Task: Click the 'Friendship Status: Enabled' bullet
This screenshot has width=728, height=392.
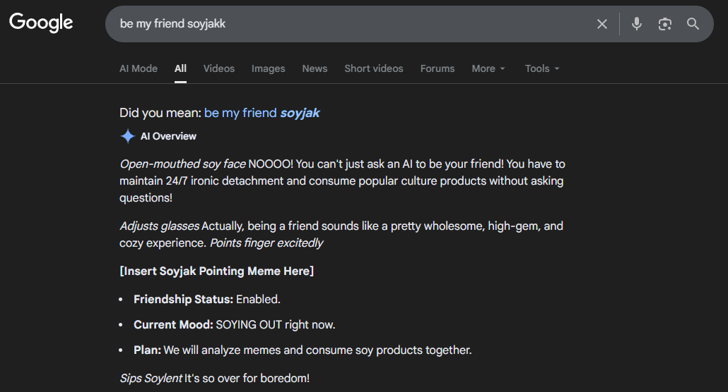Action: [206, 299]
